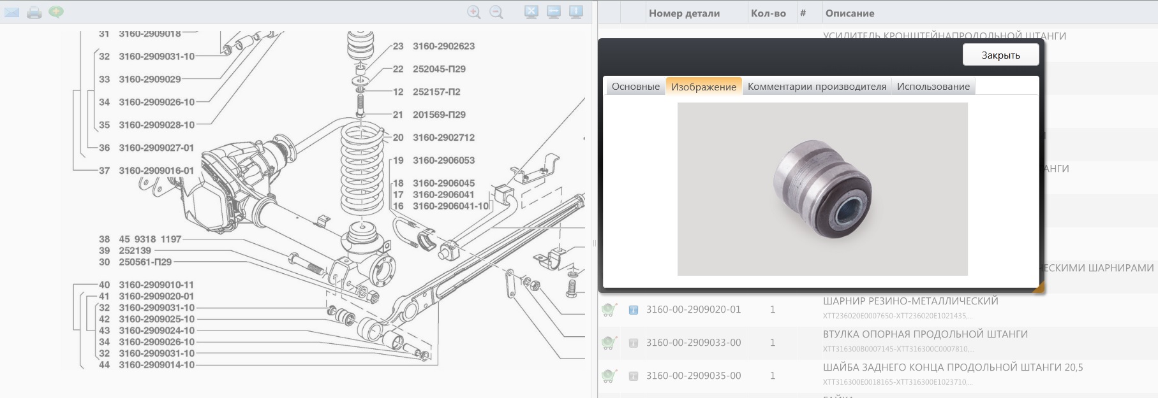Select diagram label 12 252157-П2
1158x398 pixels.
pyautogui.click(x=426, y=92)
